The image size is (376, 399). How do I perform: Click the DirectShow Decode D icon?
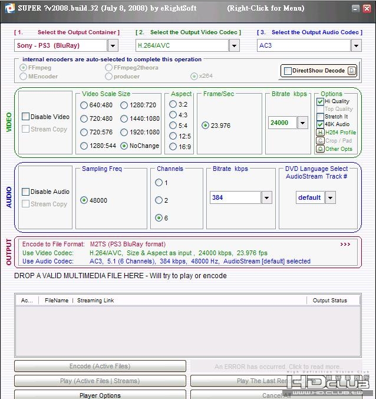point(351,71)
